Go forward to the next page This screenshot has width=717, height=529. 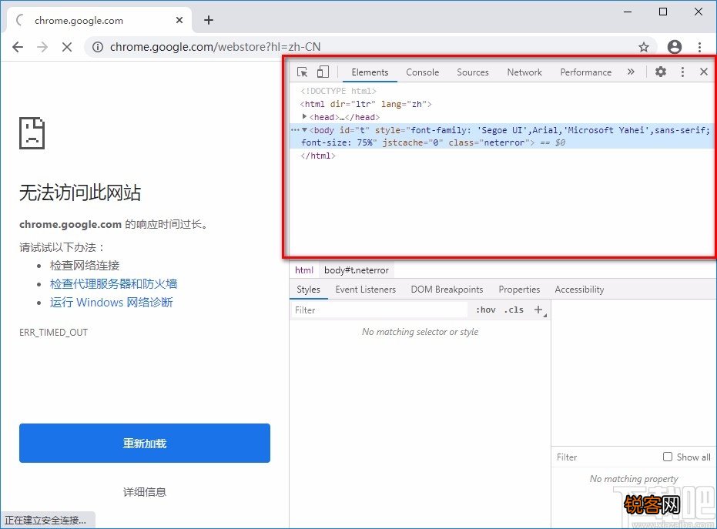tap(42, 47)
